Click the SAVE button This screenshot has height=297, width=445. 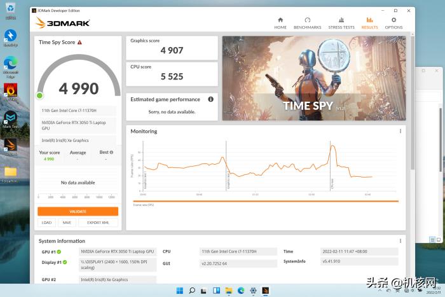pos(67,223)
